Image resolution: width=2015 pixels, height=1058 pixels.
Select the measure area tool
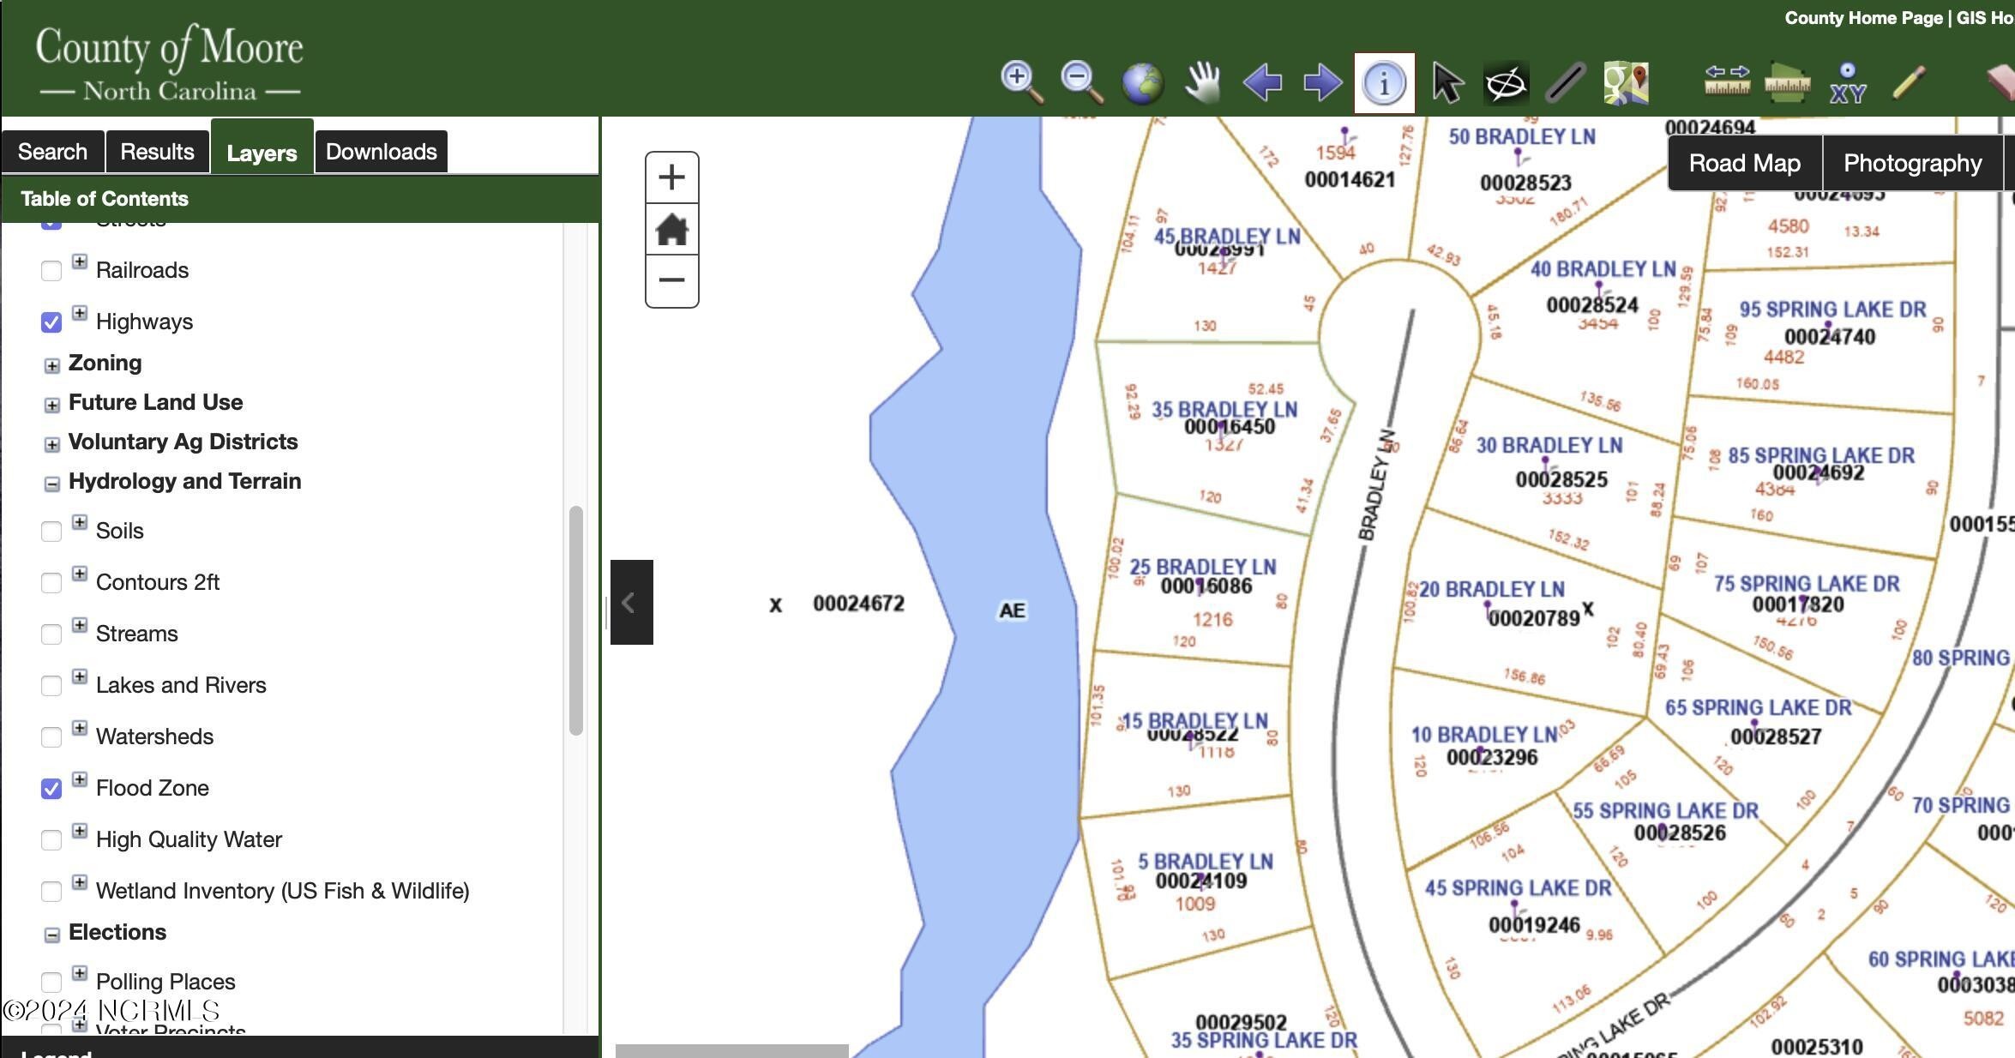point(1788,83)
